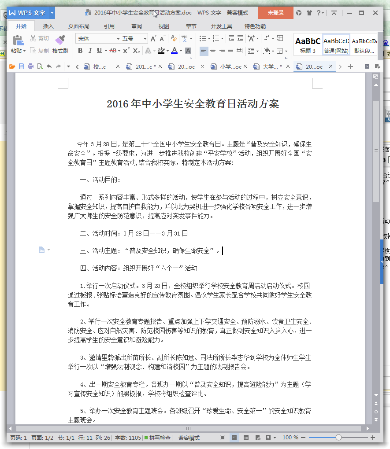
Task: Toggle strikethrough formatting
Action: pos(113,51)
